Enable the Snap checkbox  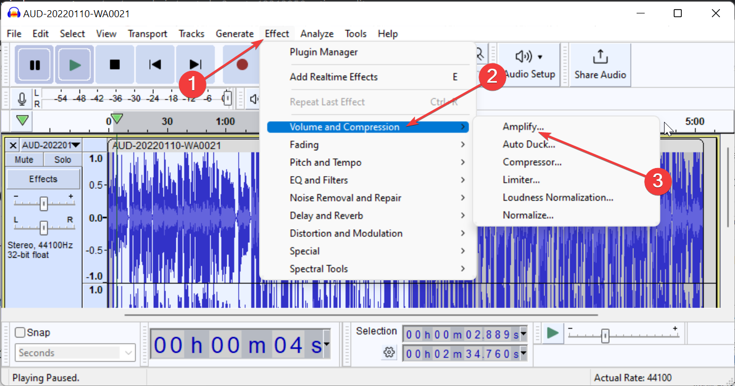point(20,332)
